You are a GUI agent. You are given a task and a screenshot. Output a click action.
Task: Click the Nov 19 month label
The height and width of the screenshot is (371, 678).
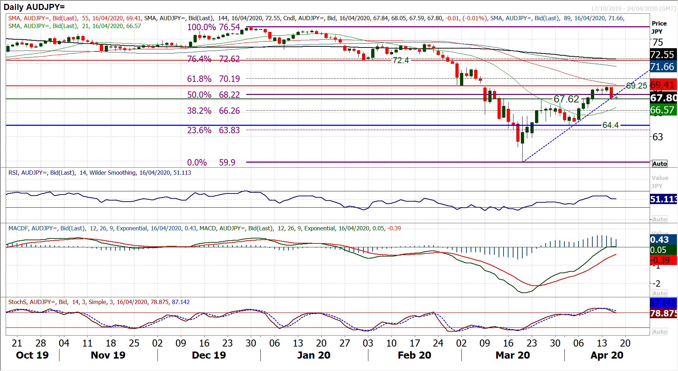coord(108,355)
